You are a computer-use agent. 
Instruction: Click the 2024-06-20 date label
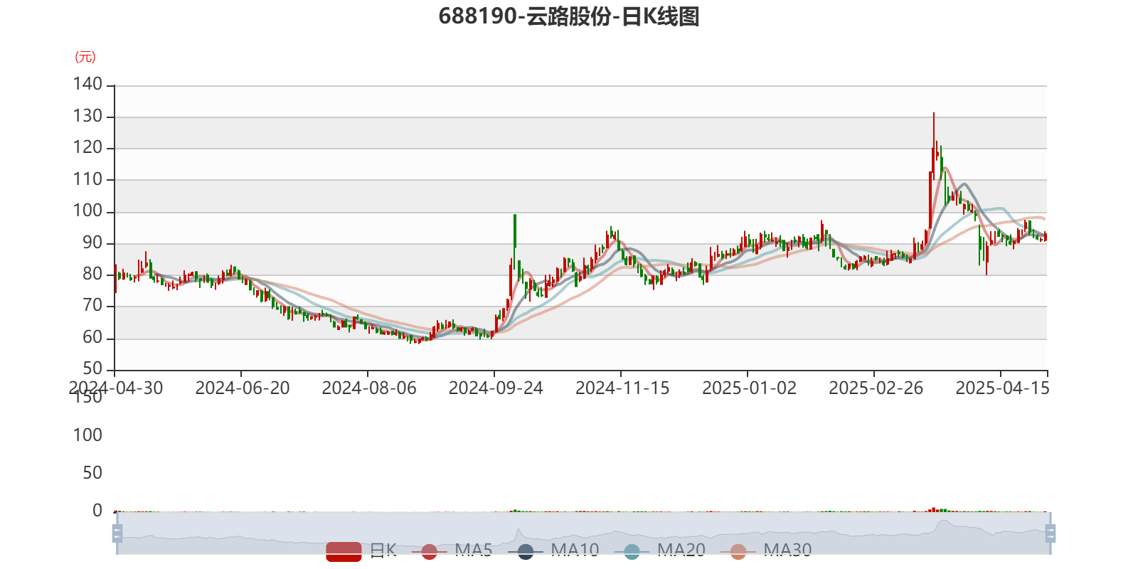click(x=243, y=388)
